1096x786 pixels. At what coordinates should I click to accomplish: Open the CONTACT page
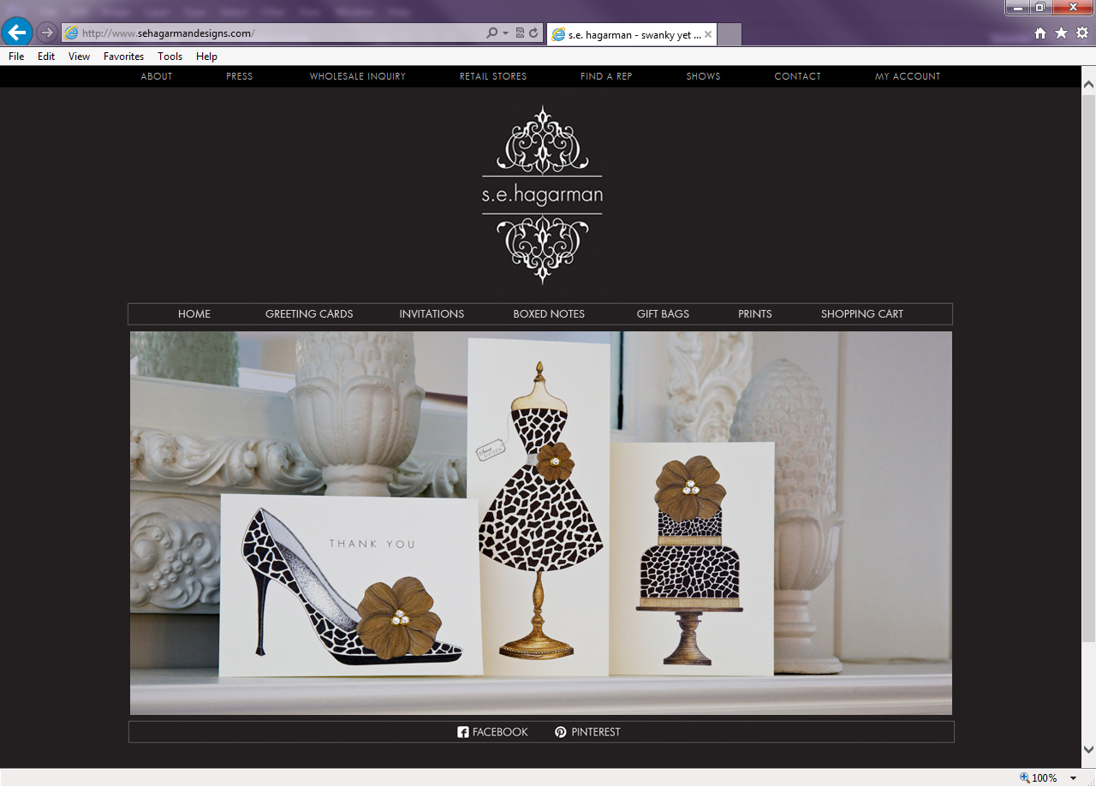point(798,76)
